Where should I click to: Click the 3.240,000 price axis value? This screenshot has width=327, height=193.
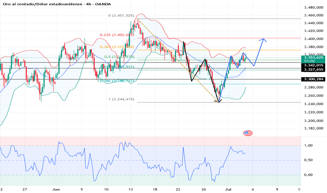314,104
